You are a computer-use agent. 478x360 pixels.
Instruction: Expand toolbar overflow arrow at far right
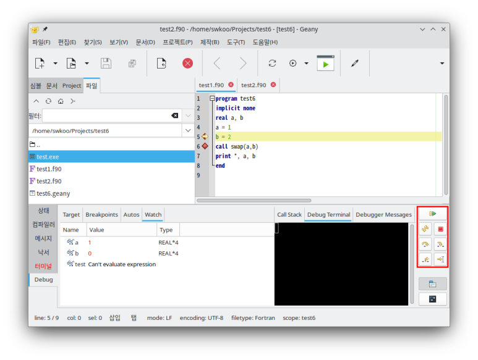pos(442,64)
